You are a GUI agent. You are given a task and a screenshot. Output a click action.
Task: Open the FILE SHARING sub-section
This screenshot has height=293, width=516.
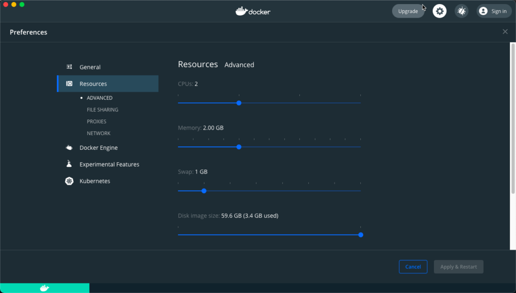102,109
